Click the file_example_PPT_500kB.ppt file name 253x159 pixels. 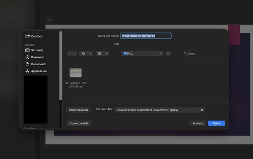75,85
